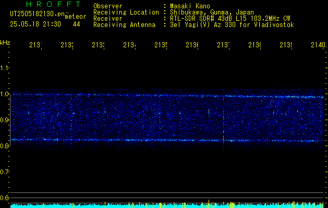Click the 0.9 kHz axis label
Screen dimensions: 328x208
coord(4,120)
